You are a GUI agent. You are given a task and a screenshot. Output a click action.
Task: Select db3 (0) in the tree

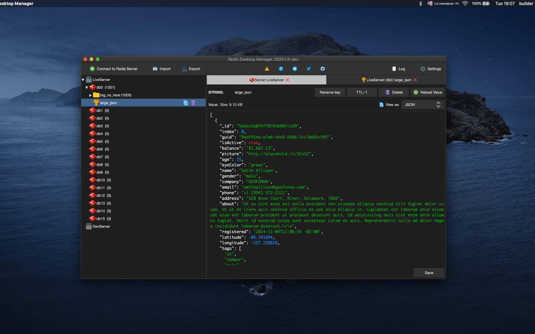click(102, 126)
